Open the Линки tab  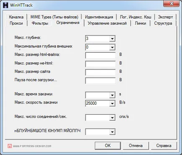(x=140, y=23)
